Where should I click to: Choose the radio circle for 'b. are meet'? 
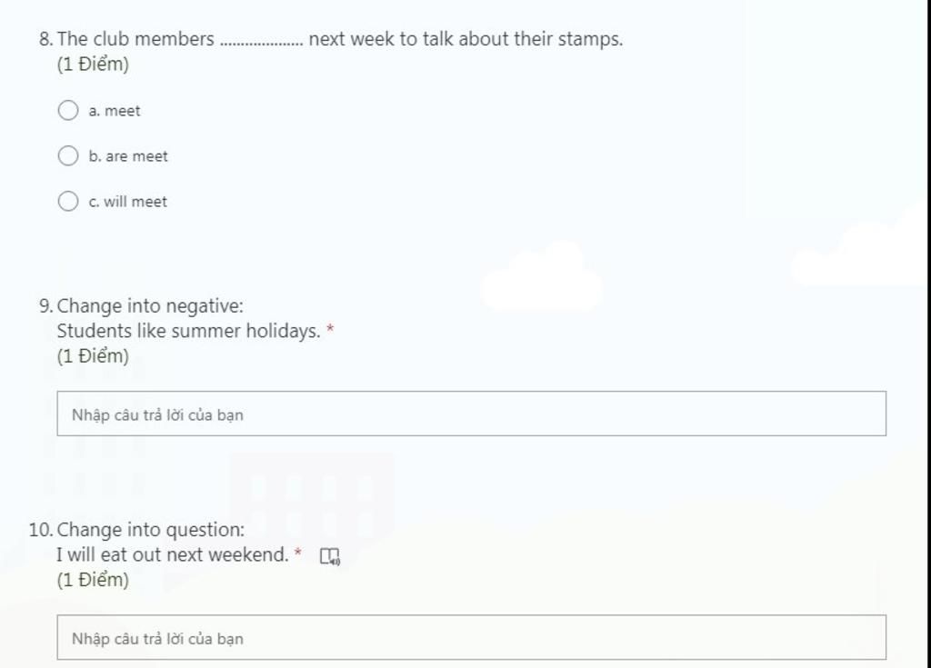pos(68,155)
